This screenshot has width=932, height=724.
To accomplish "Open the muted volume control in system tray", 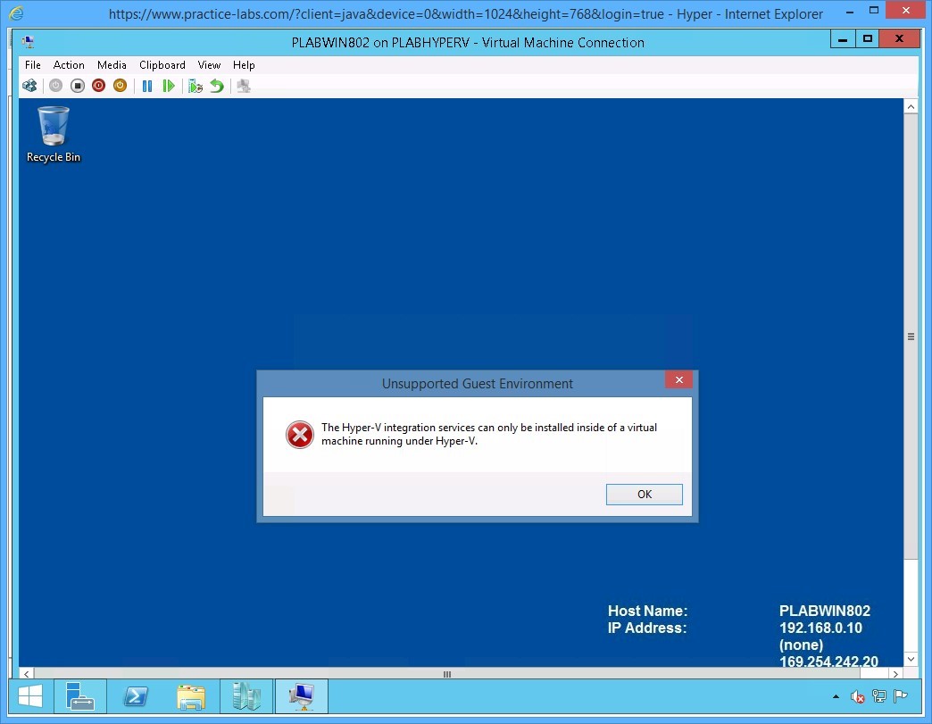I will tap(858, 696).
